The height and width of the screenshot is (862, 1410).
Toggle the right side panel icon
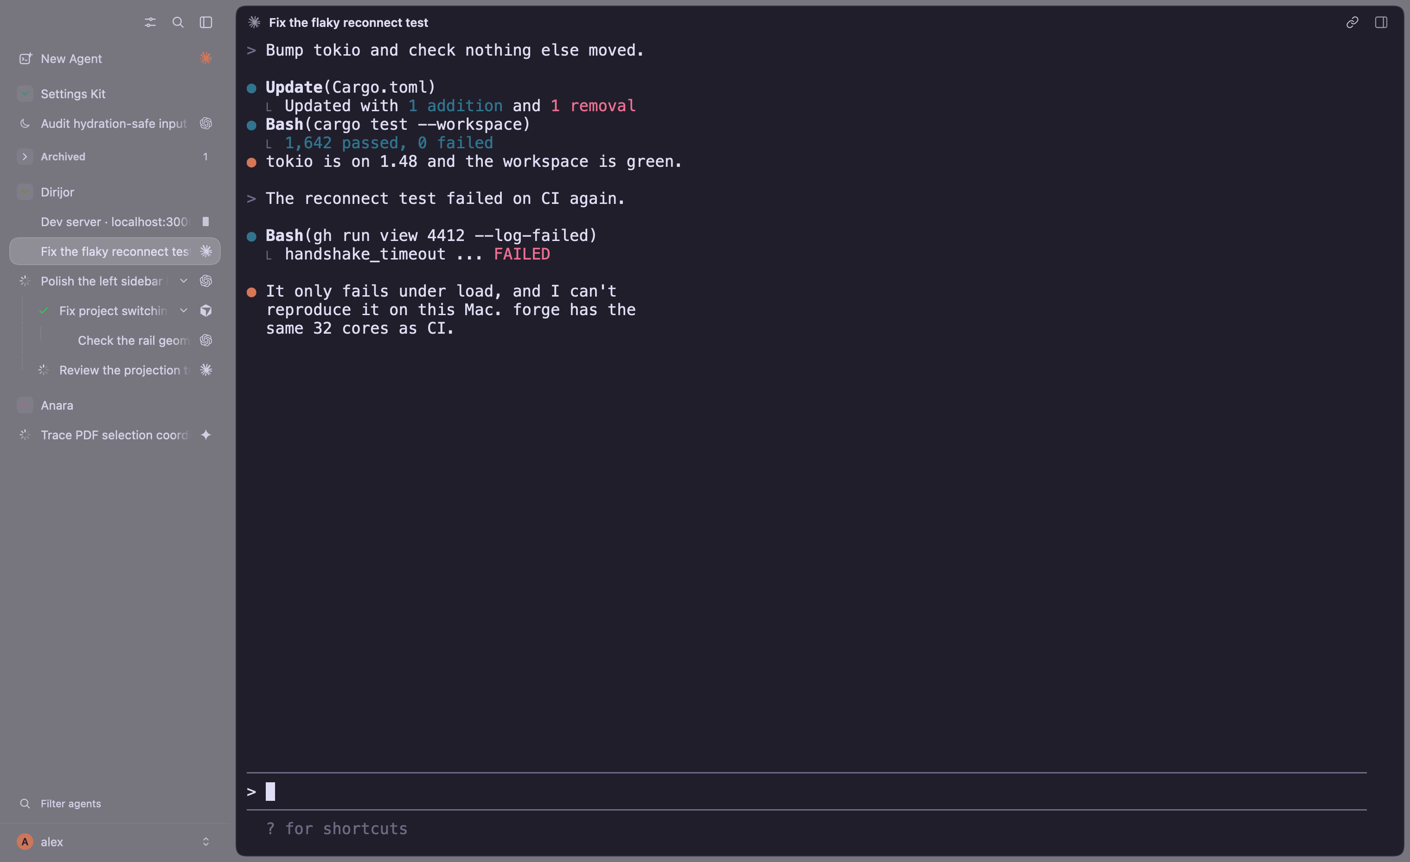click(1381, 22)
